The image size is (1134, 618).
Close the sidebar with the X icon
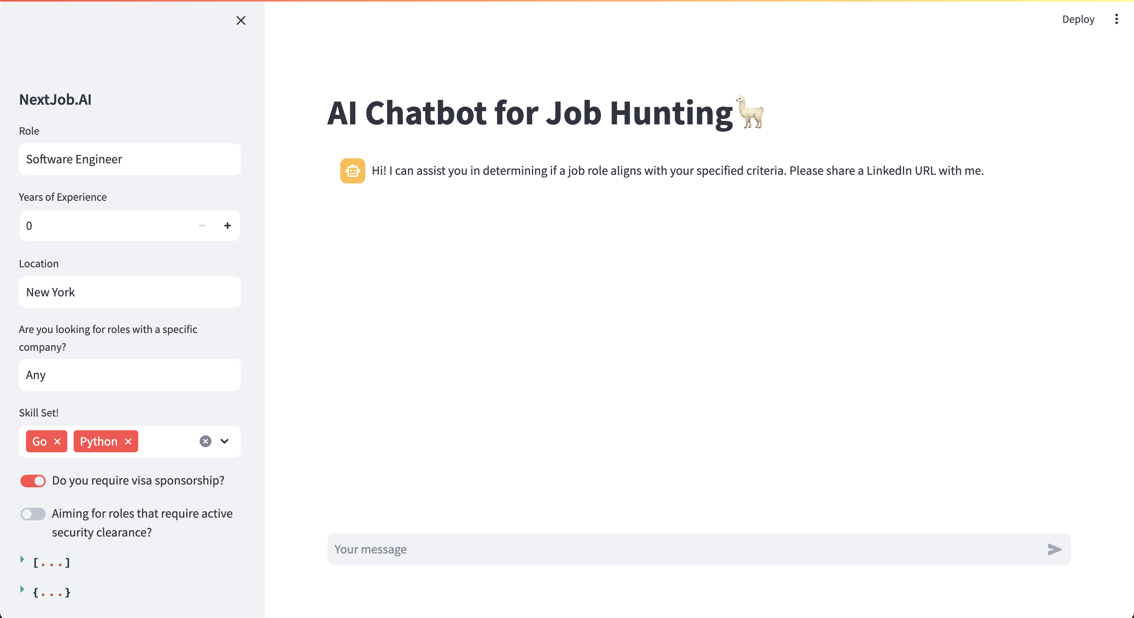[x=241, y=21]
